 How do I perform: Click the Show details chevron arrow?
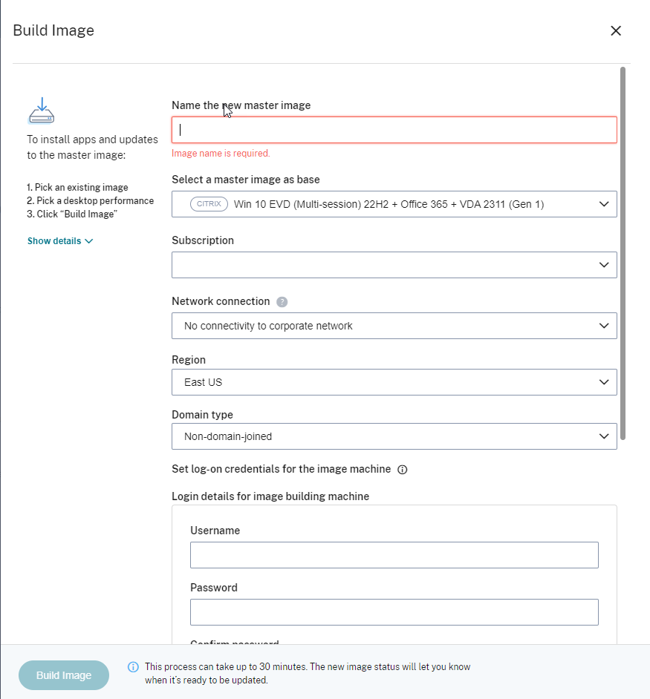89,241
